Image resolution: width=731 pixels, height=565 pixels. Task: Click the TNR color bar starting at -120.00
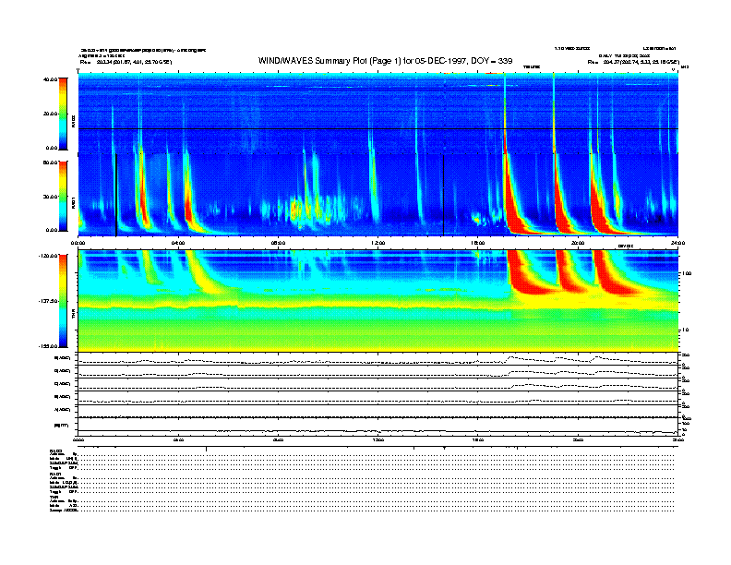tap(63, 301)
